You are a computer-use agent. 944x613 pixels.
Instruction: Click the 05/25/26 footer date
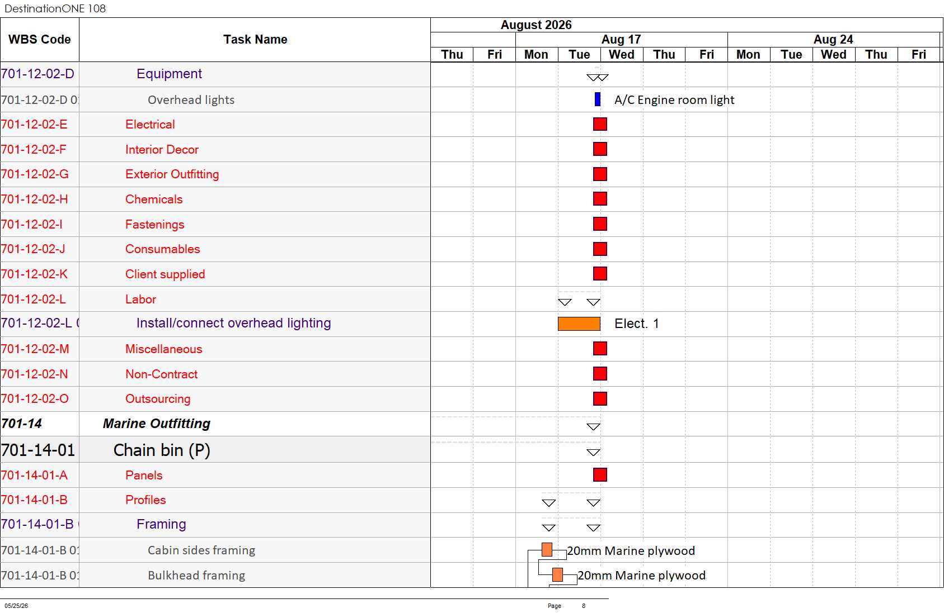16,606
